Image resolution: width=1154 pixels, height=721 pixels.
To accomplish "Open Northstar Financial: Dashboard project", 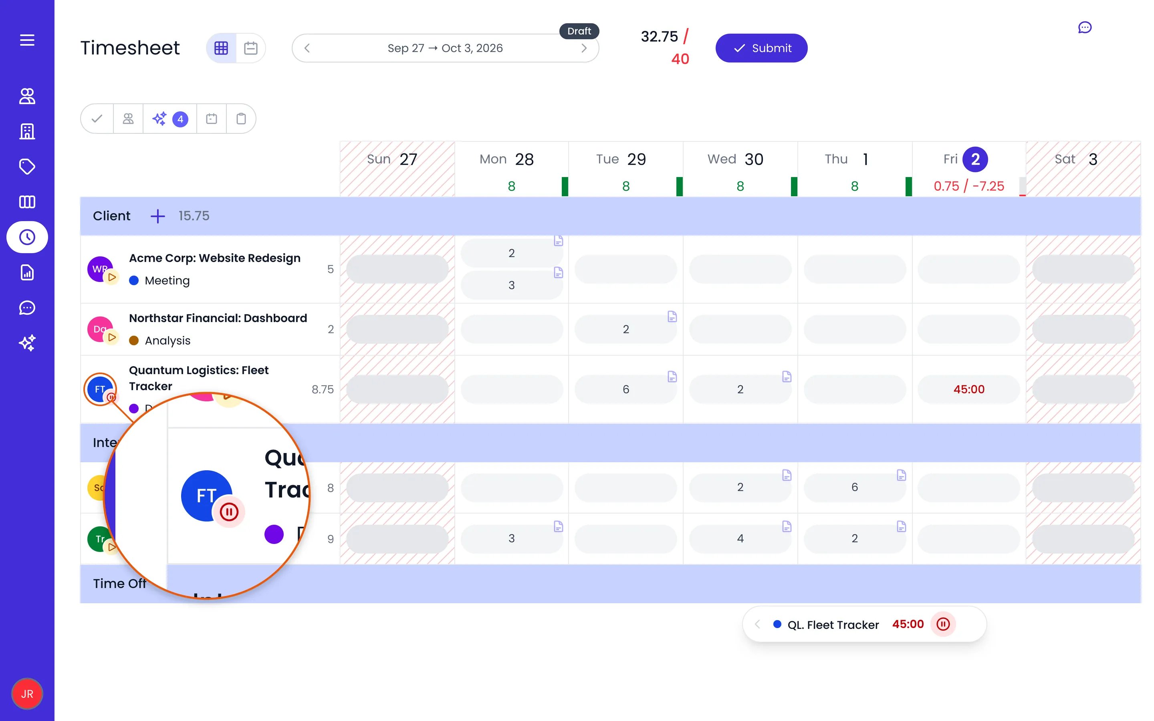I will (218, 318).
